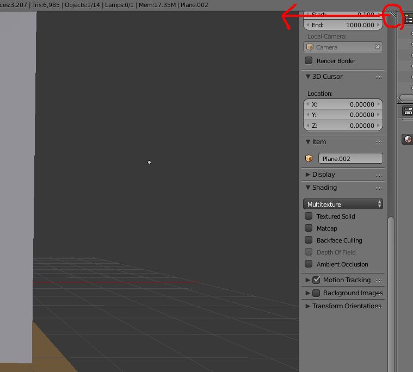Expand the Transform Orientations panel
The image size is (413, 372).
307,306
